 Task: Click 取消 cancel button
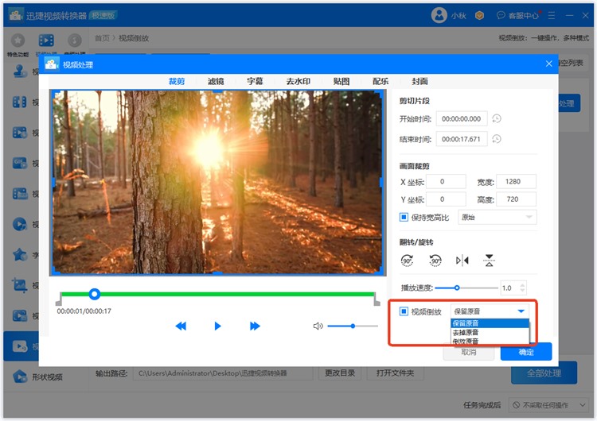tap(469, 352)
